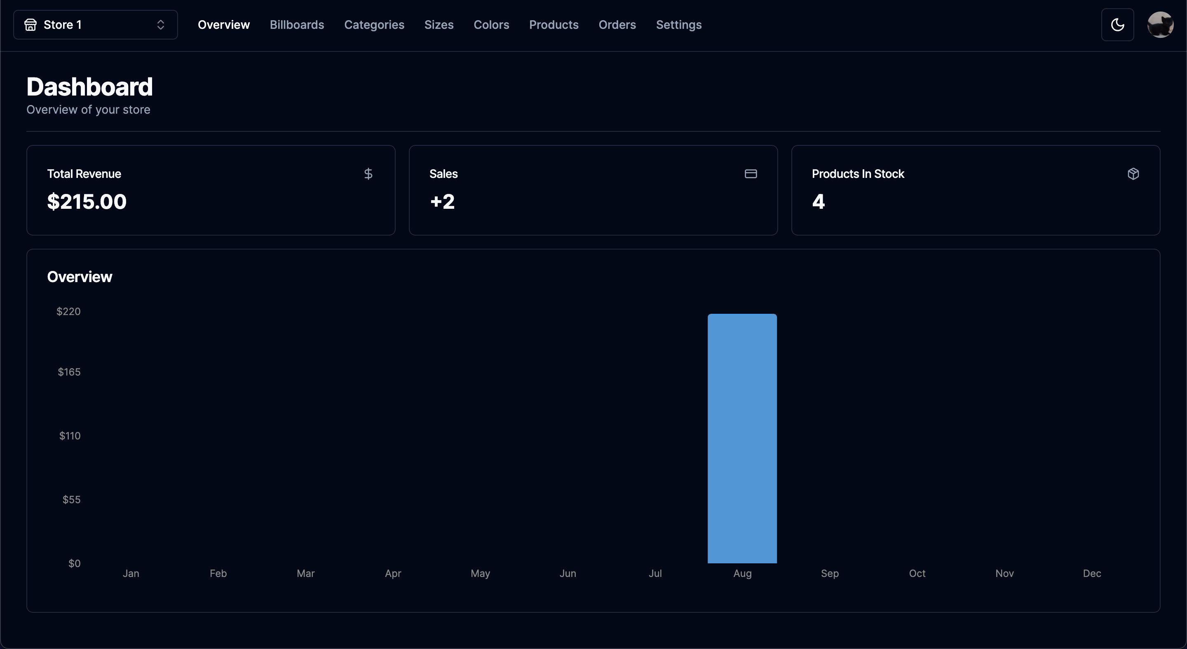This screenshot has height=649, width=1187.
Task: Switch to the Products section
Action: (554, 24)
